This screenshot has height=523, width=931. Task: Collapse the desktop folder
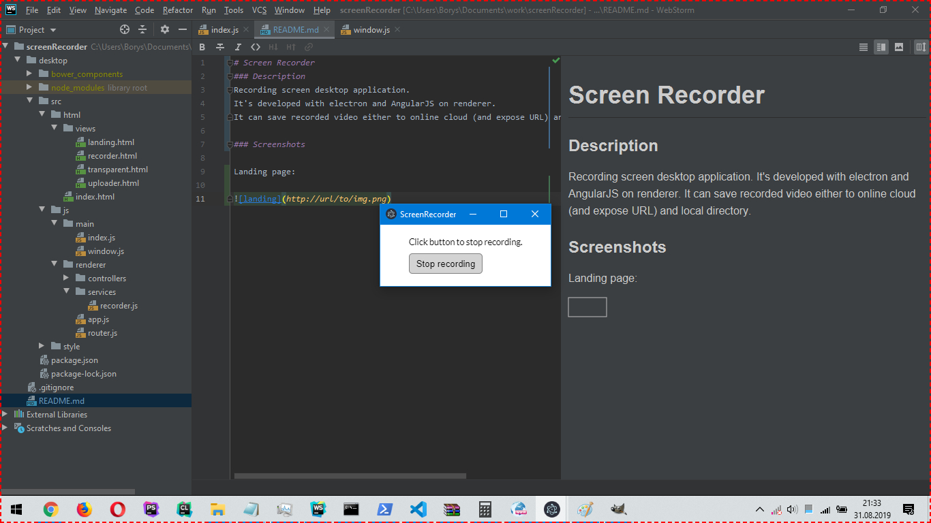click(17, 61)
